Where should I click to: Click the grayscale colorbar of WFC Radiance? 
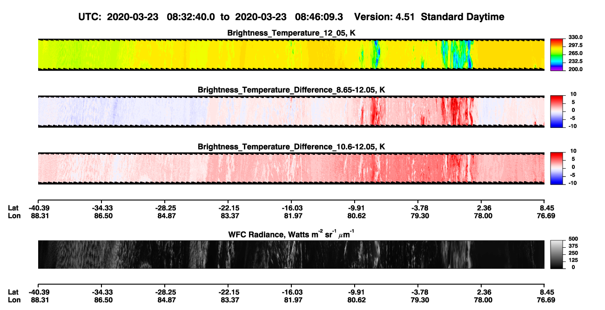(557, 255)
